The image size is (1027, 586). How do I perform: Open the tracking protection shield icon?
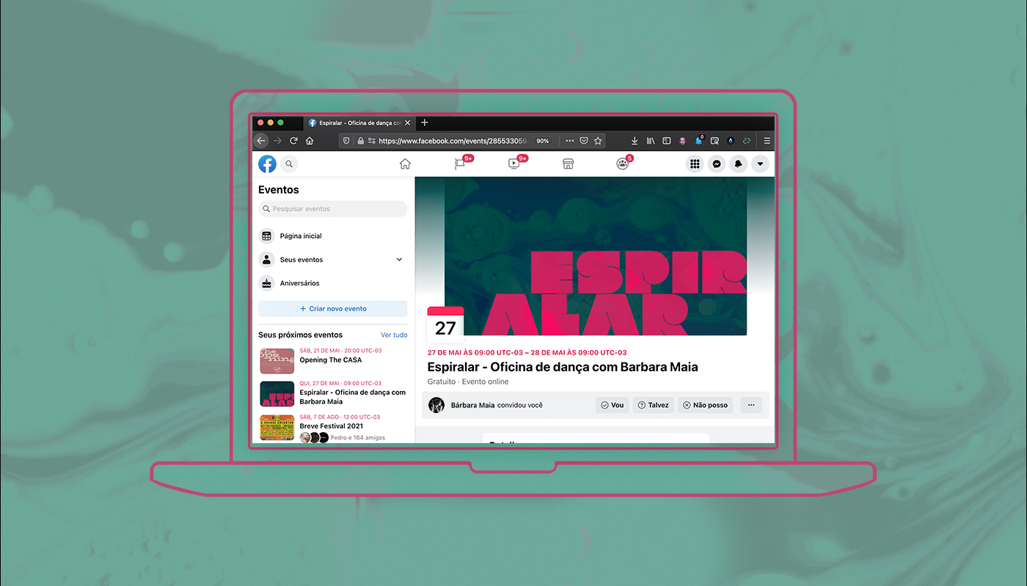(347, 141)
